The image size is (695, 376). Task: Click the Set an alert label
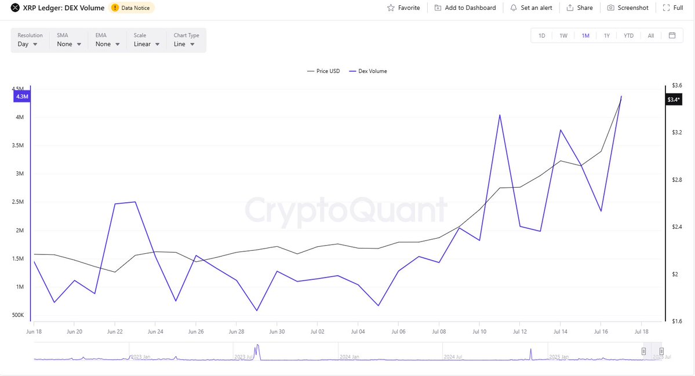coord(536,8)
